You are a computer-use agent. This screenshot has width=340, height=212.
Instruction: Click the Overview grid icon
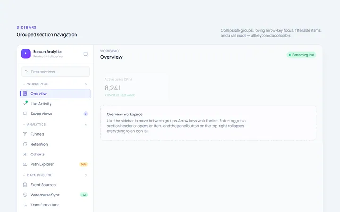point(25,93)
